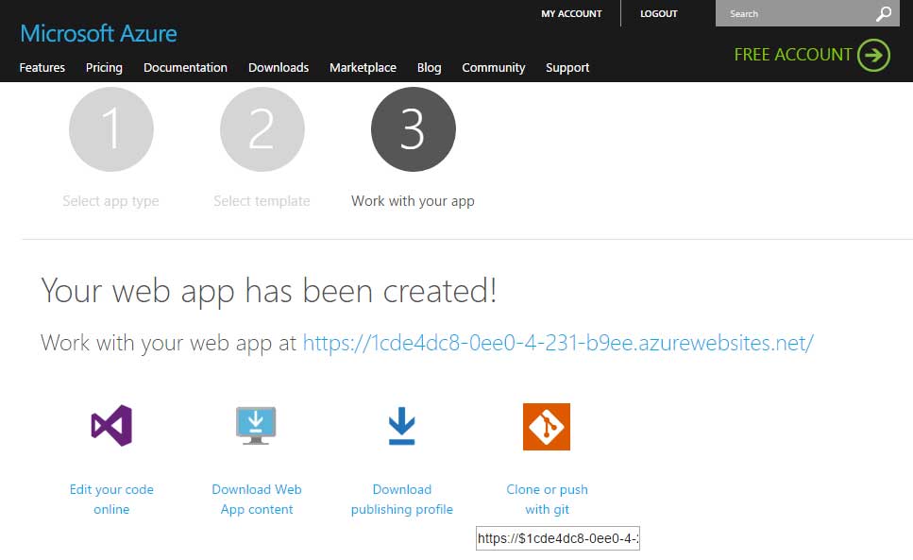Click the blue download publishing profile arrow icon

[x=401, y=426]
